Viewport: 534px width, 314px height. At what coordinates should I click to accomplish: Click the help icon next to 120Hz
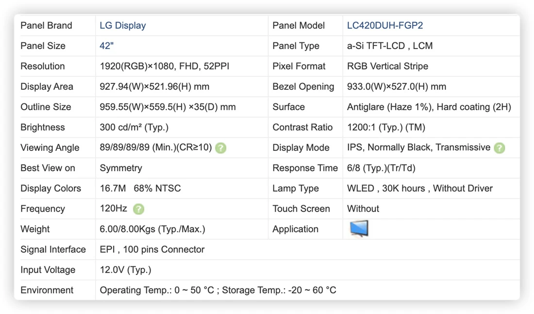(x=139, y=209)
